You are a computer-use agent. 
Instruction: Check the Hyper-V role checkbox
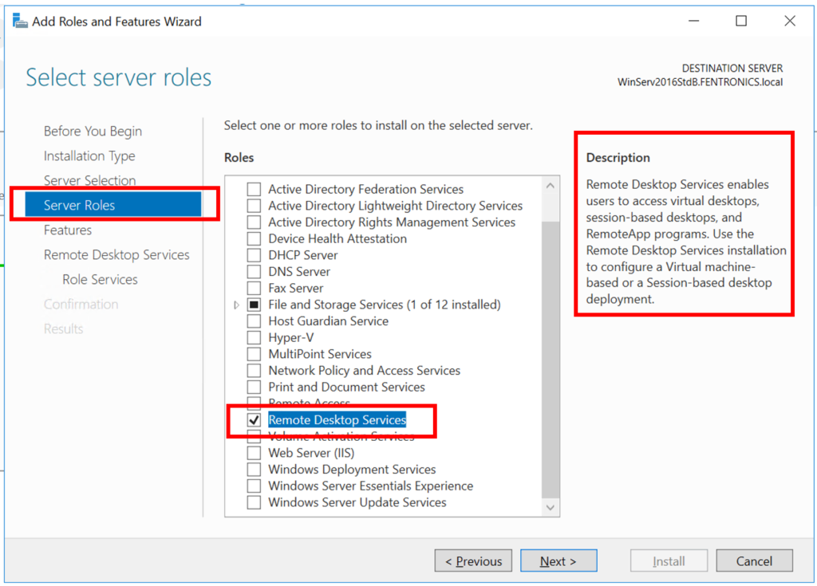(x=253, y=337)
